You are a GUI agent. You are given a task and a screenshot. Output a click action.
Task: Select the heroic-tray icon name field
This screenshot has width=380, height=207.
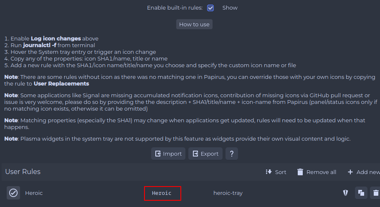(x=228, y=193)
